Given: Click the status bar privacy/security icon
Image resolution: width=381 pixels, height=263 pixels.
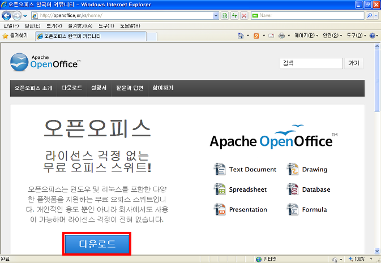Looking at the screenshot, I should pos(335,260).
